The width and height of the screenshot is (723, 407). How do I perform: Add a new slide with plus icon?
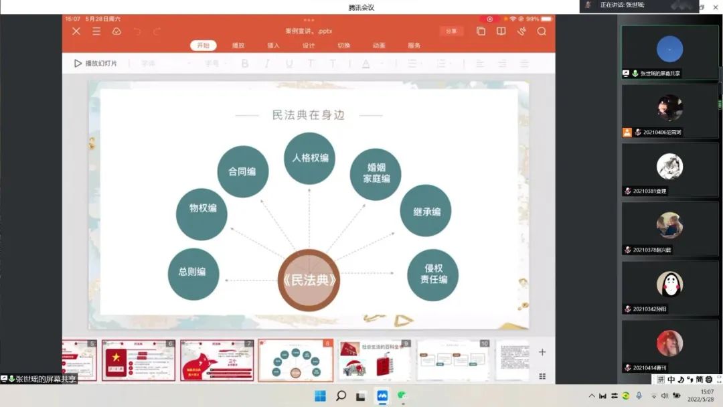[x=542, y=352]
